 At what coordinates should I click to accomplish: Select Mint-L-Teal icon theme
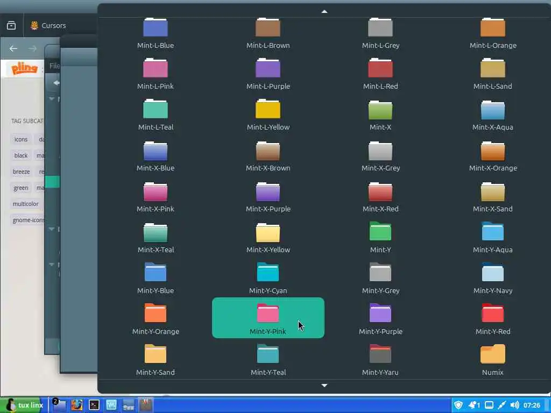156,113
